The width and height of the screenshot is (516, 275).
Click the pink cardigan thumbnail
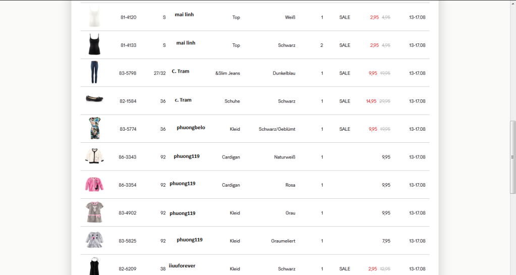pos(94,185)
